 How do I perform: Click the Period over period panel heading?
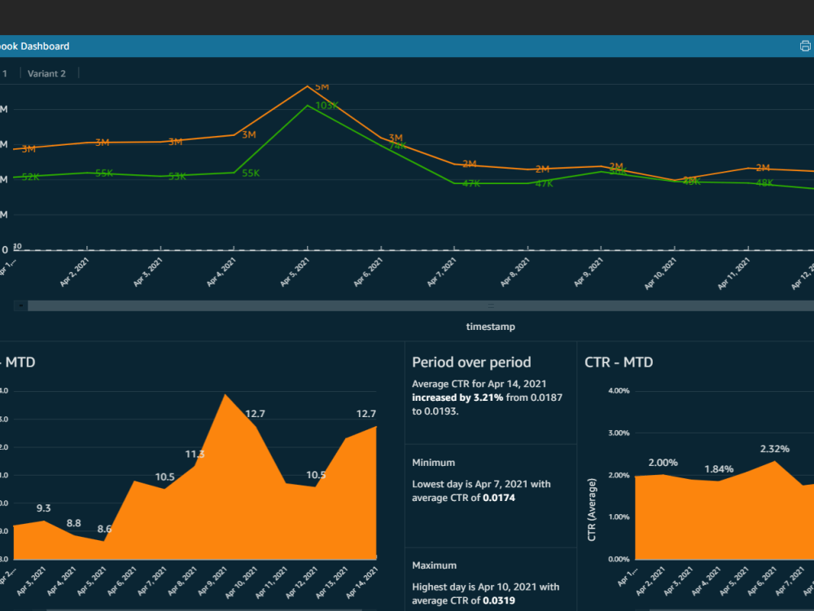(470, 362)
